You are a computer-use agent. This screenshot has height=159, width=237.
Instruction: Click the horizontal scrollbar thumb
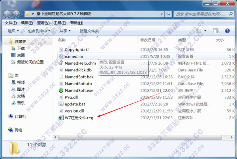point(140,137)
